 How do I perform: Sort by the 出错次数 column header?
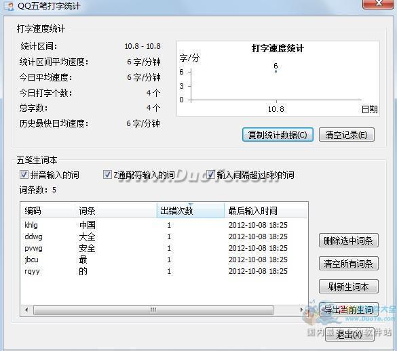[191, 211]
